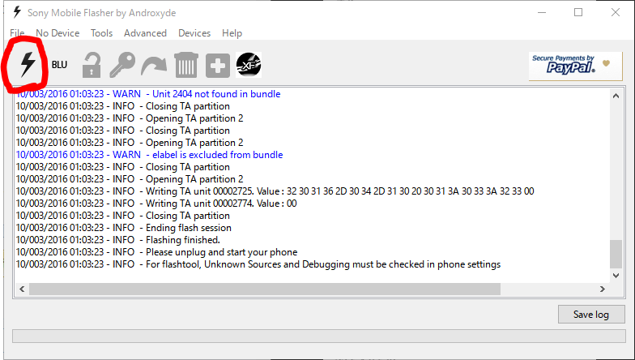
Task: Click the open padlock root icon
Action: point(92,65)
